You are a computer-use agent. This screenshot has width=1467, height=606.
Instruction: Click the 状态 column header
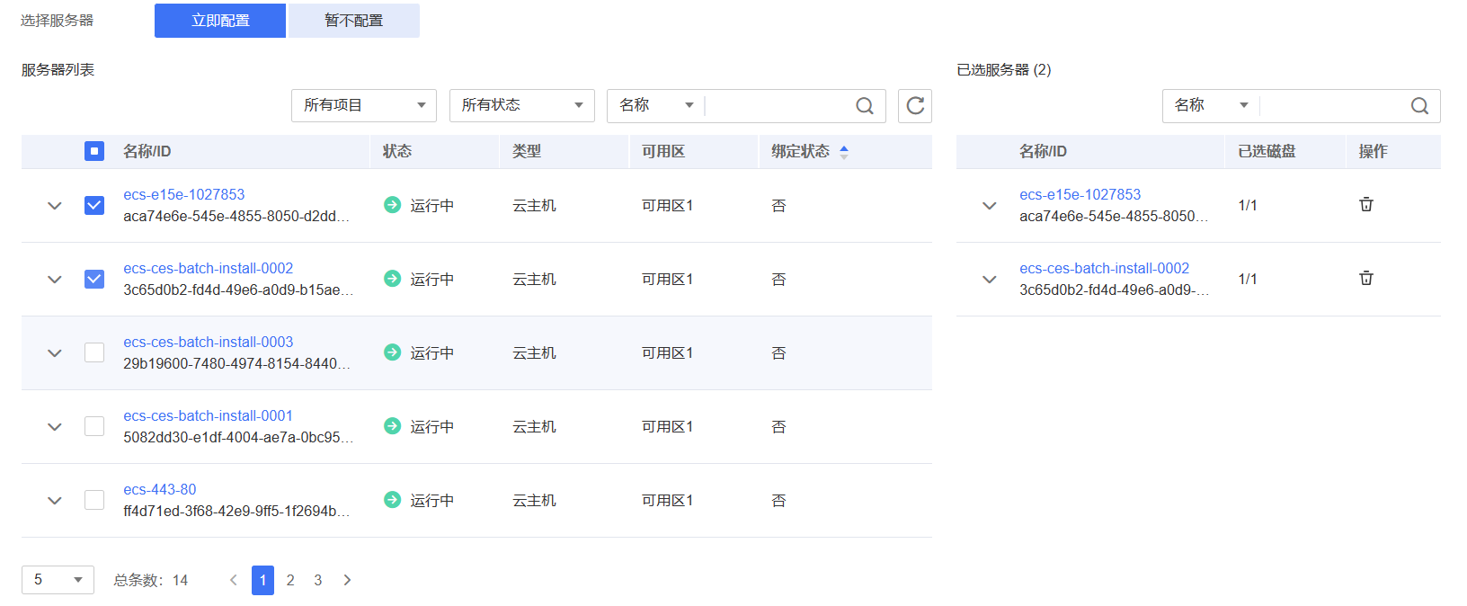tap(397, 151)
